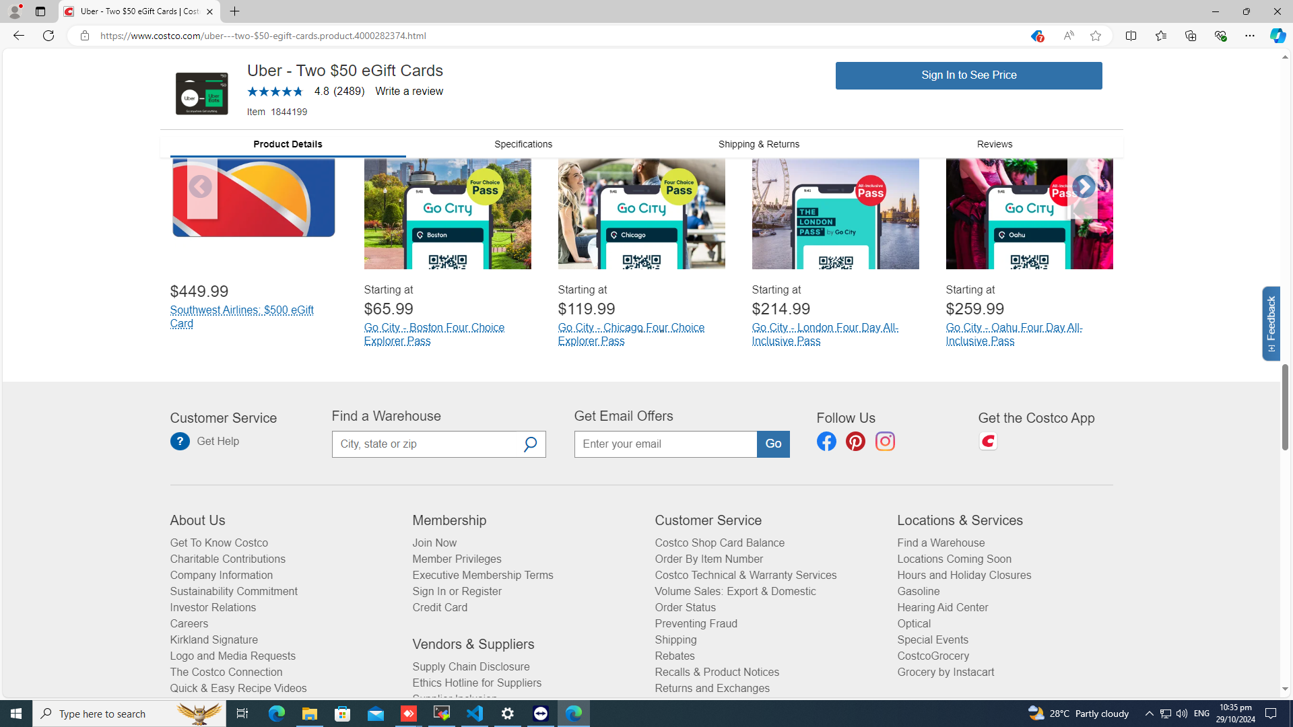
Task: Switch to Shipping & Returns tab
Action: pos(759,144)
